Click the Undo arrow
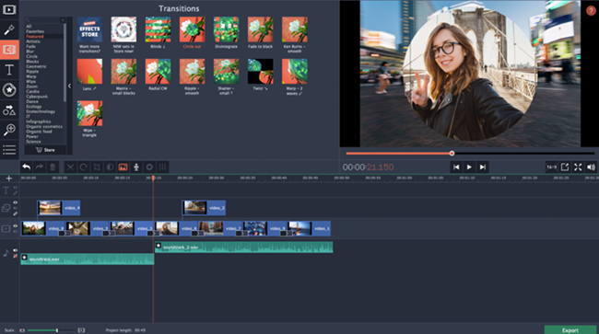The image size is (599, 334). pyautogui.click(x=26, y=167)
